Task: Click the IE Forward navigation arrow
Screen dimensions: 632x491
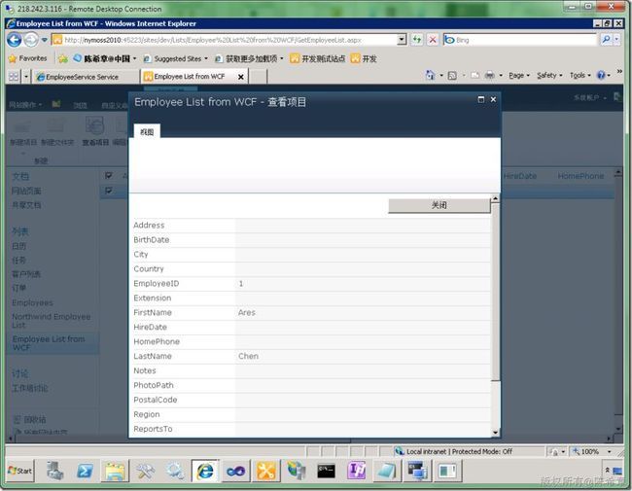Action: 31,40
